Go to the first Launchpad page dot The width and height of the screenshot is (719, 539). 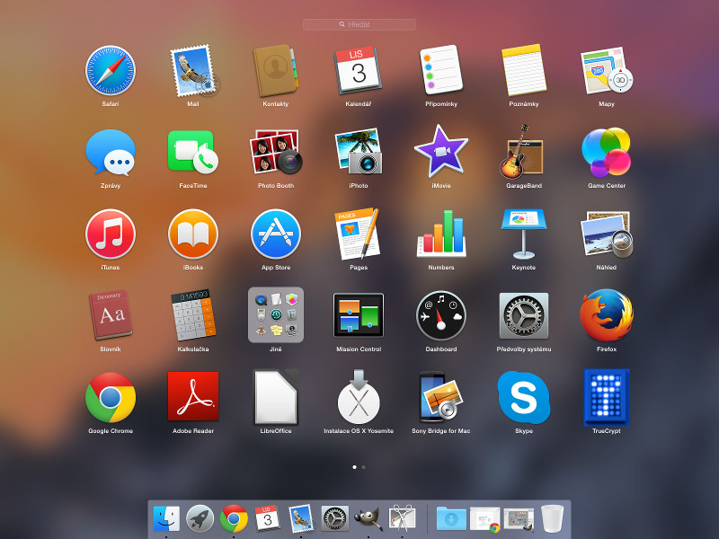354,467
